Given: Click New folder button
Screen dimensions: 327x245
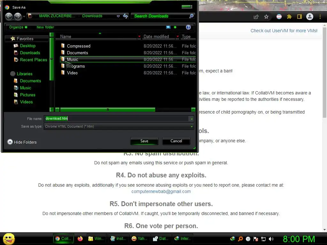Looking at the screenshot, I should [x=45, y=27].
